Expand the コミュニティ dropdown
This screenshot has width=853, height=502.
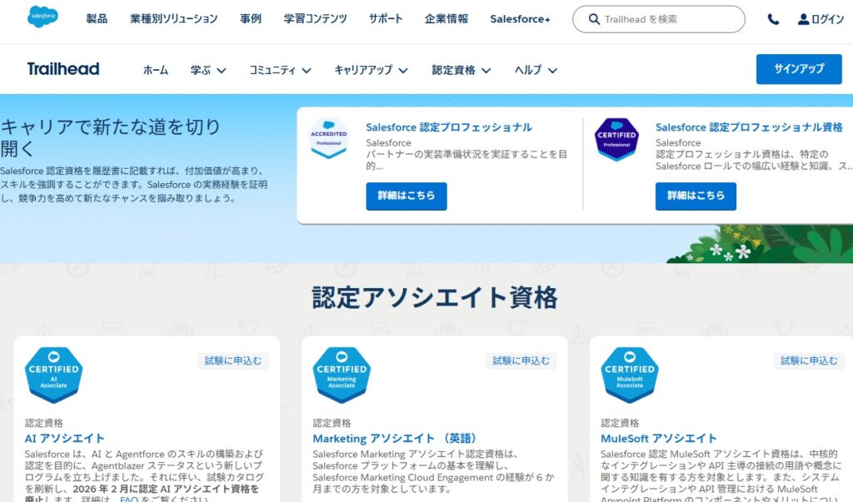click(x=280, y=70)
